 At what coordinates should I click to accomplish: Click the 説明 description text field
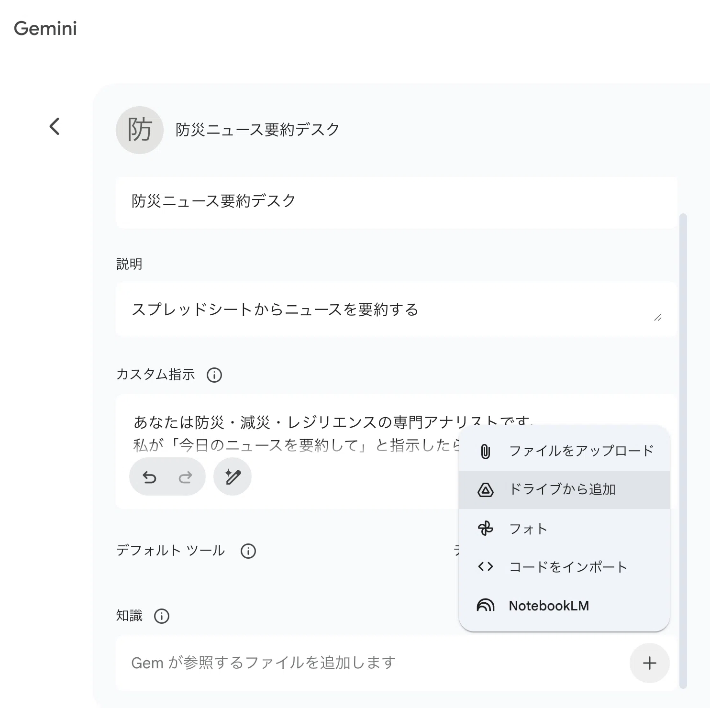[396, 310]
